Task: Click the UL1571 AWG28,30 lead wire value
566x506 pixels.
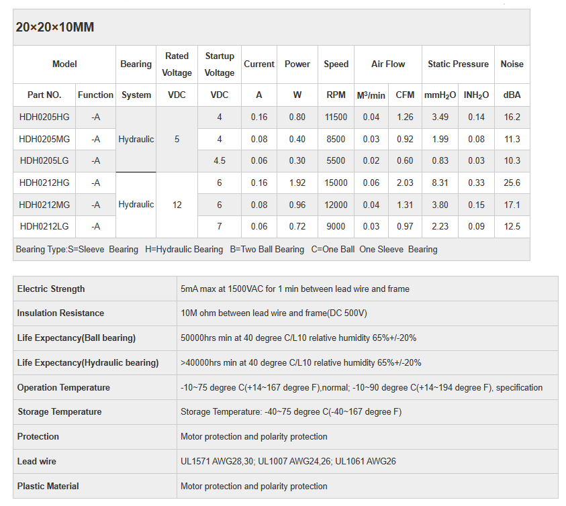Action: 288,462
